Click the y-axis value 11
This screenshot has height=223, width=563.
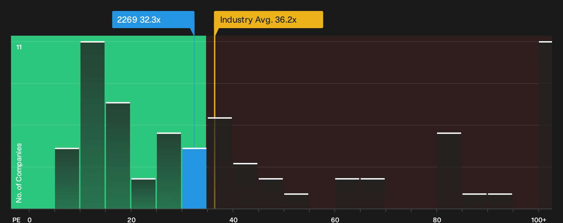19,47
